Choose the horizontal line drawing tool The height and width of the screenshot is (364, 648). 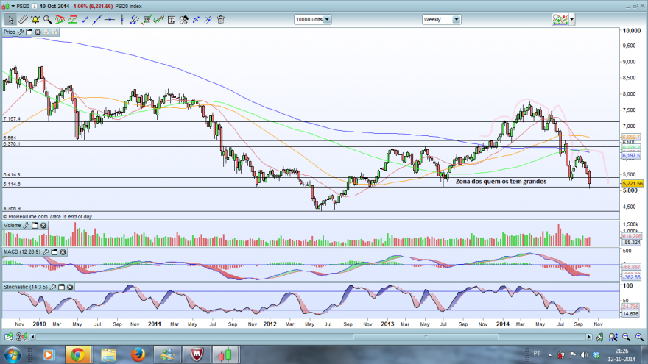(110, 19)
